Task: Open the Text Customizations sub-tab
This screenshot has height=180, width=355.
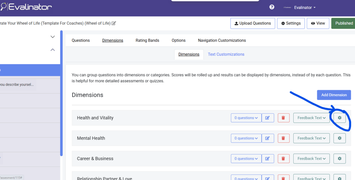Action: (226, 54)
